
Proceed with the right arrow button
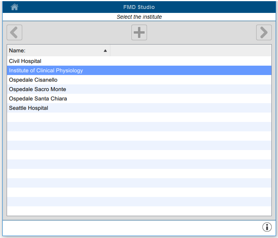[264, 32]
